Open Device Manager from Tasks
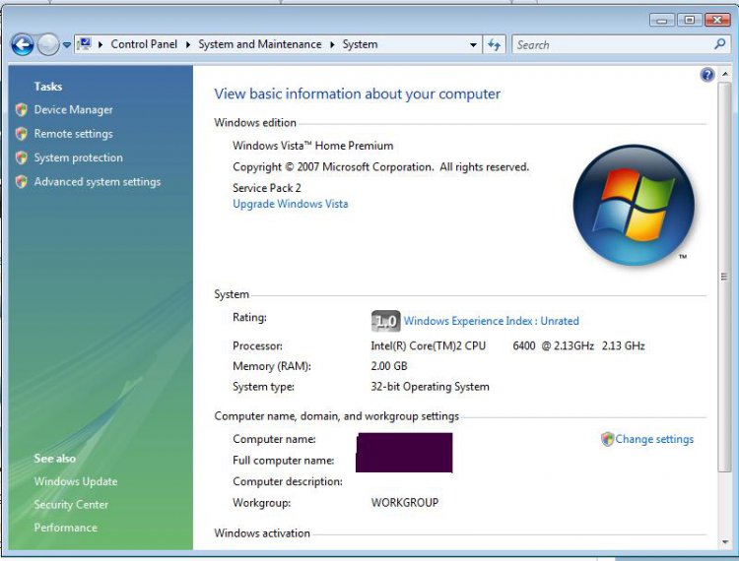 click(73, 109)
